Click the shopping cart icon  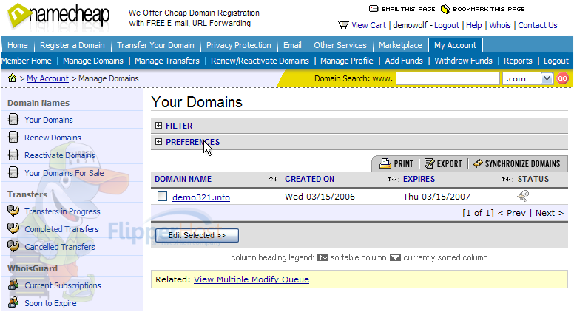tap(342, 25)
